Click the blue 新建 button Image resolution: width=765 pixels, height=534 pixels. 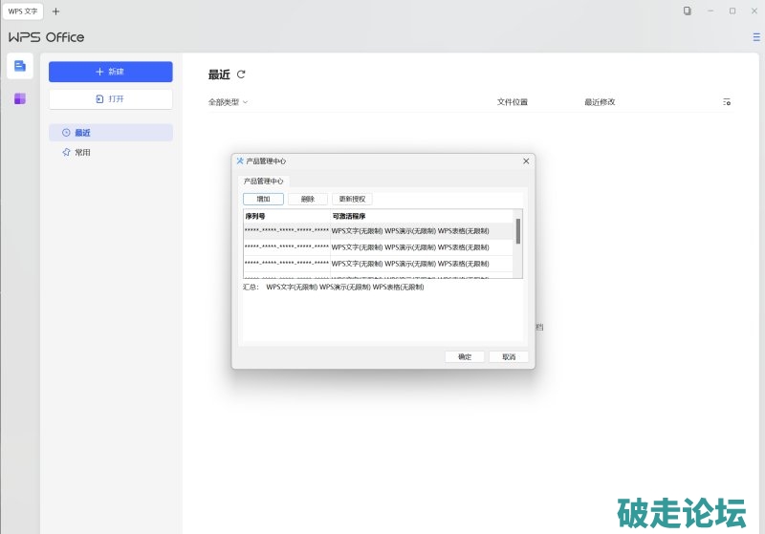point(111,72)
